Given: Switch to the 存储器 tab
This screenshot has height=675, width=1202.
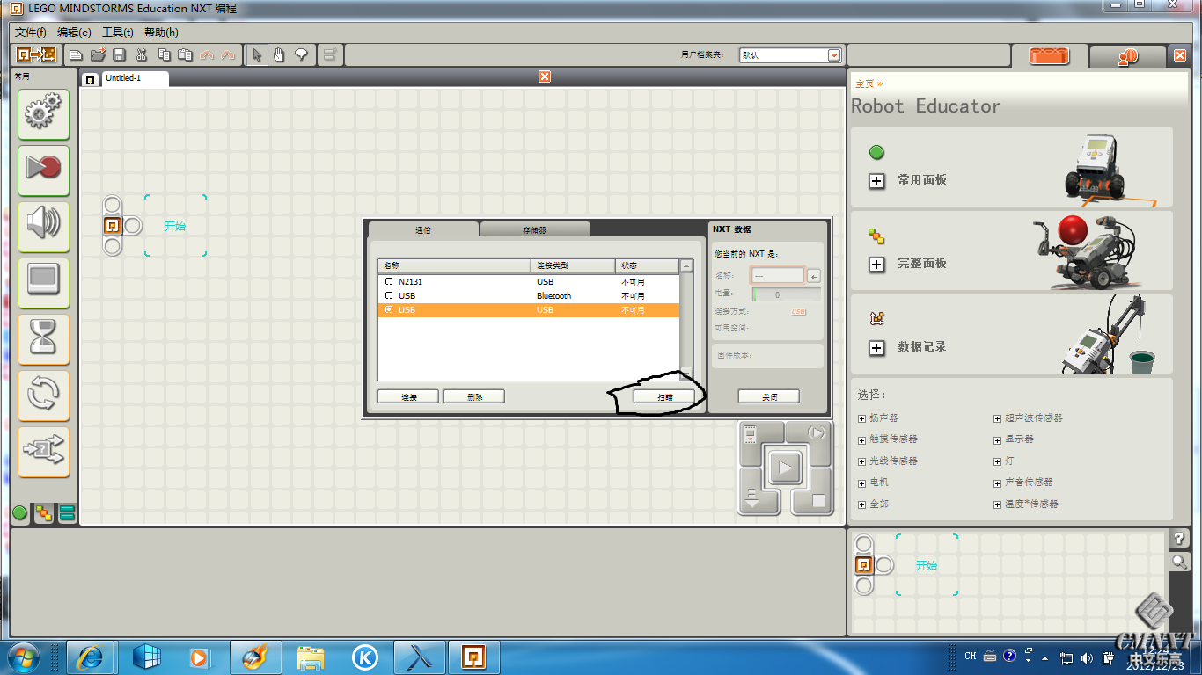Looking at the screenshot, I should (535, 229).
